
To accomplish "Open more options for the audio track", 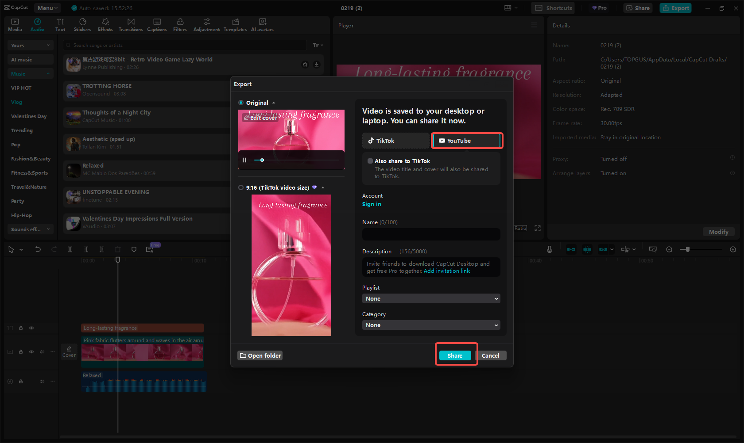I will pos(53,381).
